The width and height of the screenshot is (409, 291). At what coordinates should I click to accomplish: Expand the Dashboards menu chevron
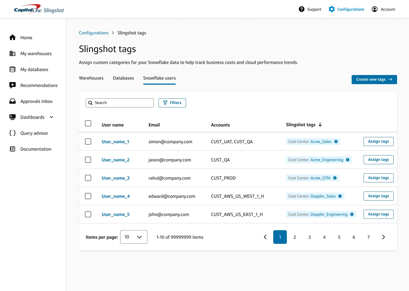[51, 117]
